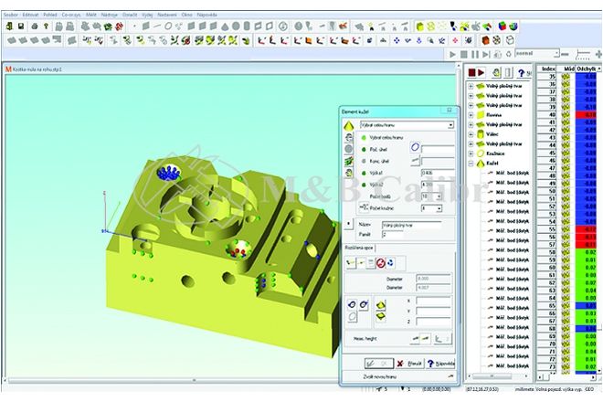Open the 'Vybrat celou hranu' dropdown
The width and height of the screenshot is (603, 402).
coord(450,124)
